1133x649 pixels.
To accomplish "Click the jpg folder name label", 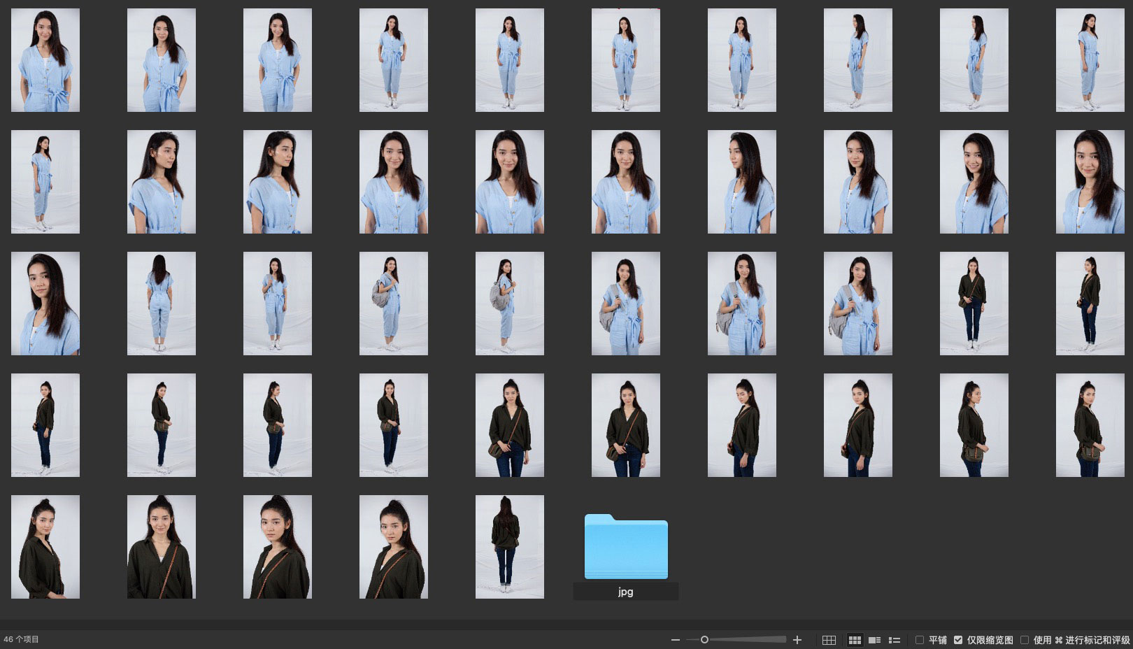I will (625, 592).
